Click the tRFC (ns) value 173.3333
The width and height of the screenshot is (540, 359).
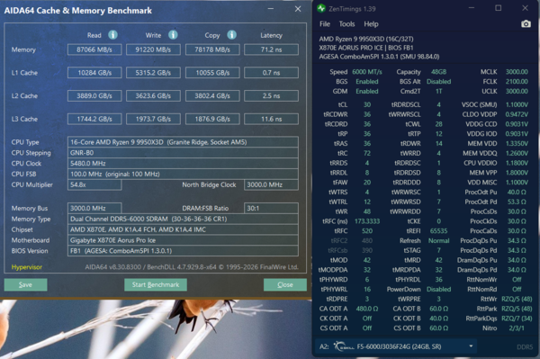coord(367,221)
